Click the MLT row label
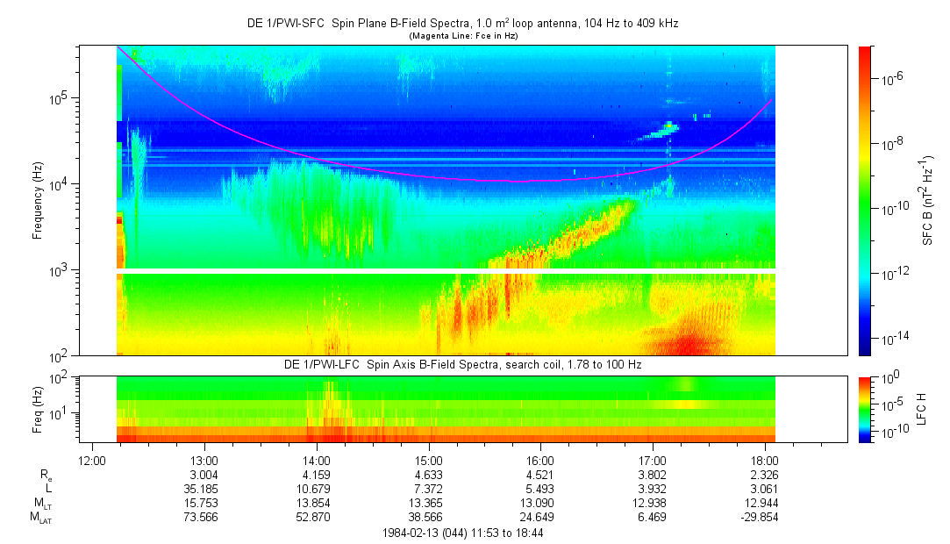The height and width of the screenshot is (544, 950). coord(43,504)
